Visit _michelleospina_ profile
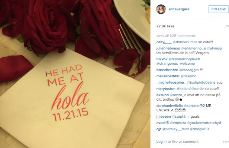 [171, 83]
